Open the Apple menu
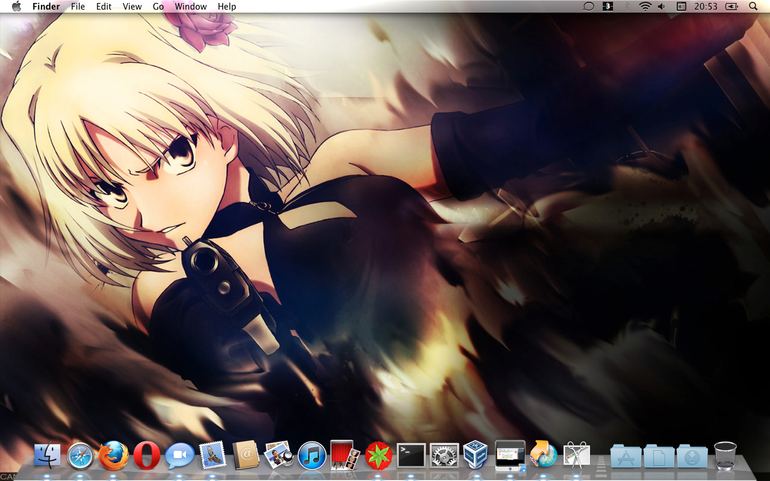 pos(16,6)
